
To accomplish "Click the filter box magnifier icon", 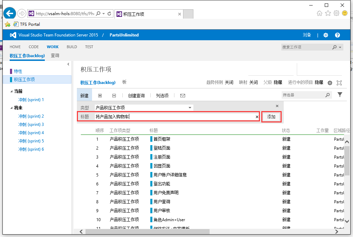I will pos(327,95).
